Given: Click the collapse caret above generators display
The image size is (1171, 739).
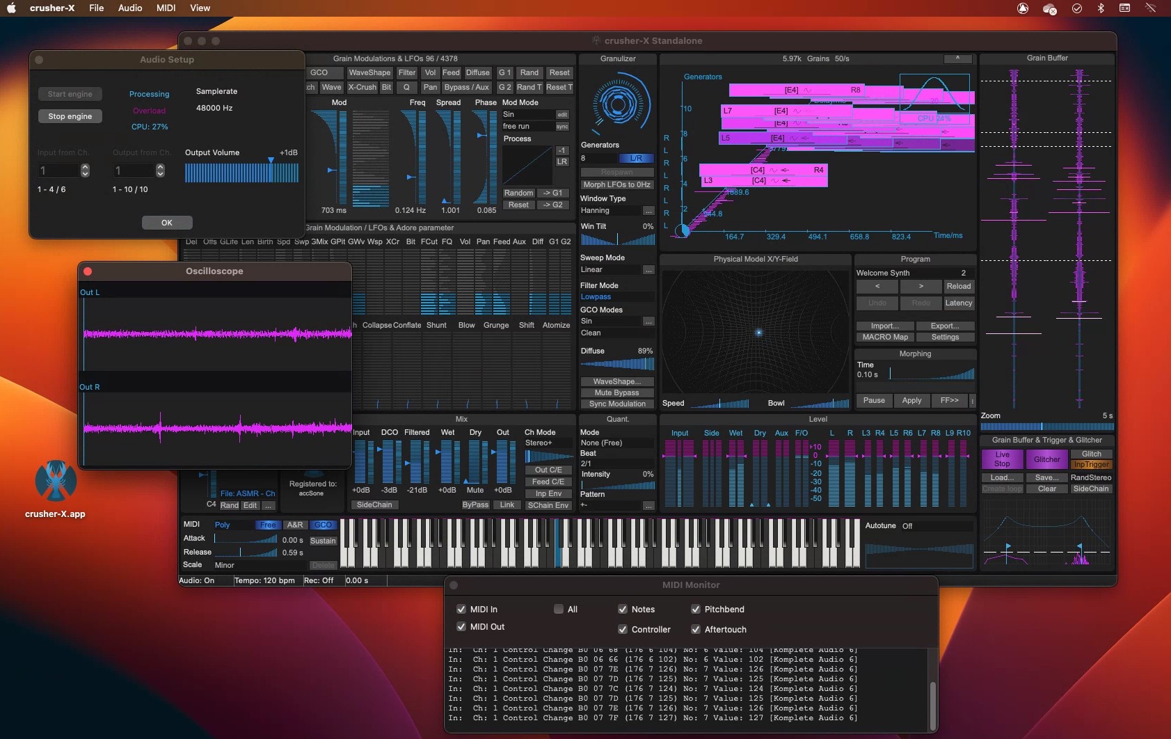Looking at the screenshot, I should (x=957, y=58).
